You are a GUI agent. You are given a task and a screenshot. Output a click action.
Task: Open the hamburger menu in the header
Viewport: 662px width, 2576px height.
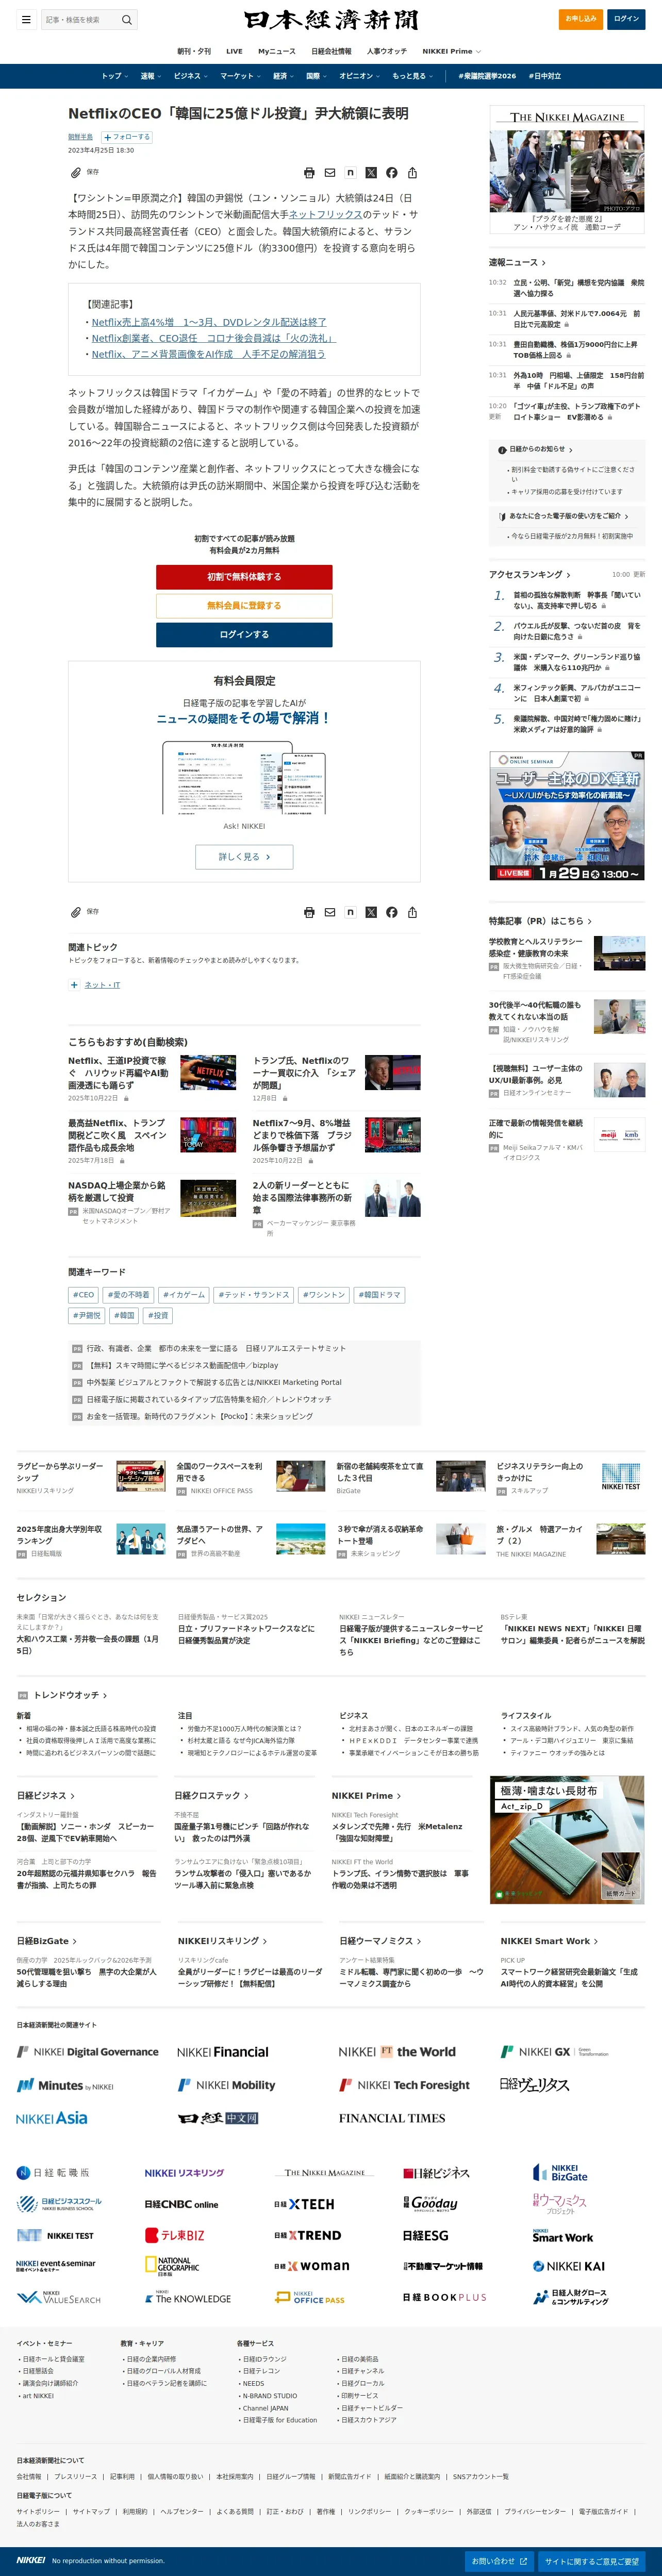pyautogui.click(x=26, y=19)
